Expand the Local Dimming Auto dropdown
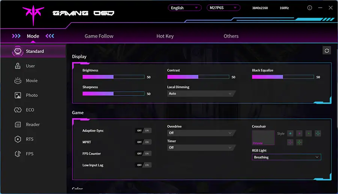Viewport: 338px width, 194px height. click(201, 94)
